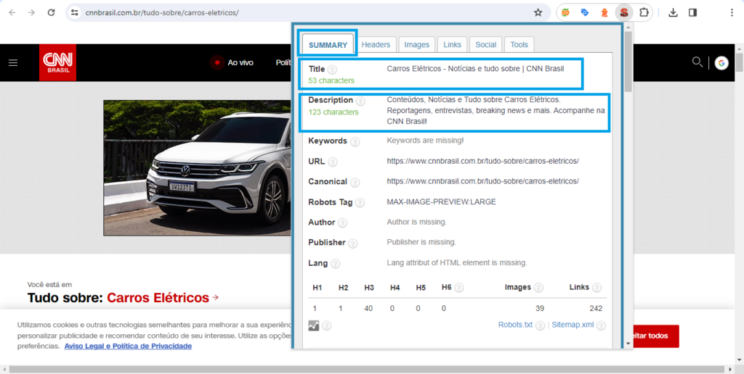Open the blue tag extension icon
This screenshot has height=374, width=744.
585,13
